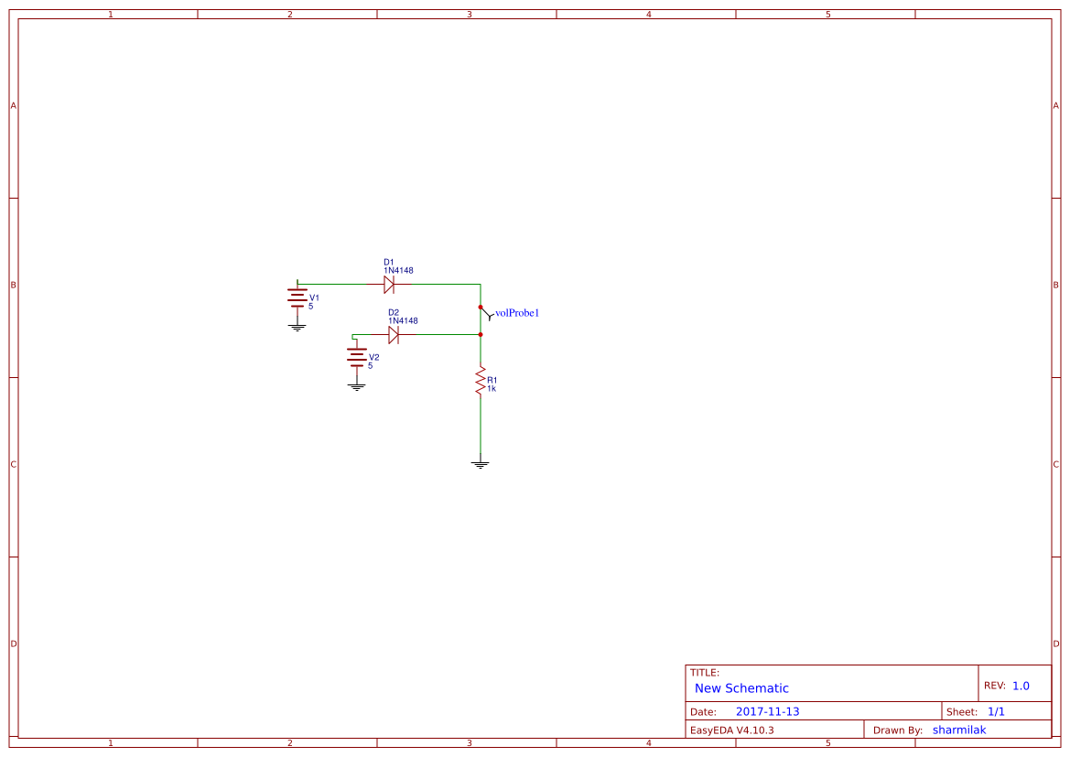Image resolution: width=1070 pixels, height=757 pixels.
Task: Click the D1 reference designator label
Action: (390, 261)
